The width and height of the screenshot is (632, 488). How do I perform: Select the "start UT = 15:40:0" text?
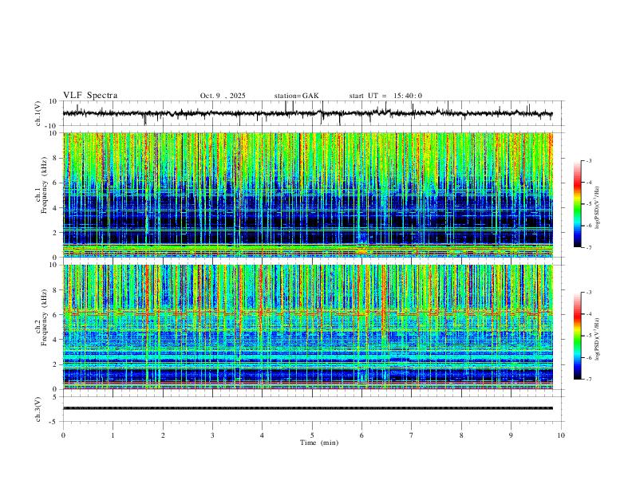click(x=385, y=96)
